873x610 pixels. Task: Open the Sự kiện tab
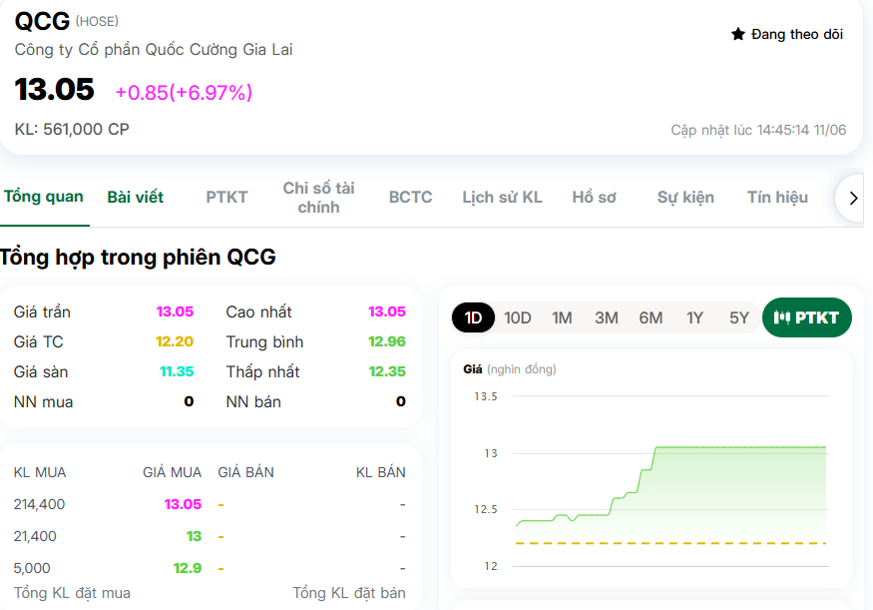tap(685, 198)
